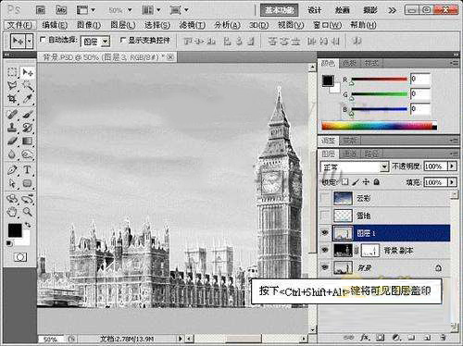Image resolution: width=463 pixels, height=346 pixels.
Task: Add adjustment layer icon at panel bottom
Action: point(396,338)
